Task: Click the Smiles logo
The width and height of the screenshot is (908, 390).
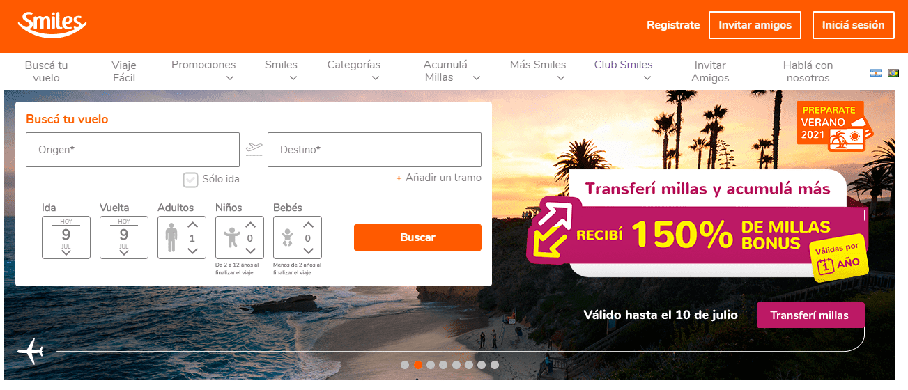Action: coord(52,26)
